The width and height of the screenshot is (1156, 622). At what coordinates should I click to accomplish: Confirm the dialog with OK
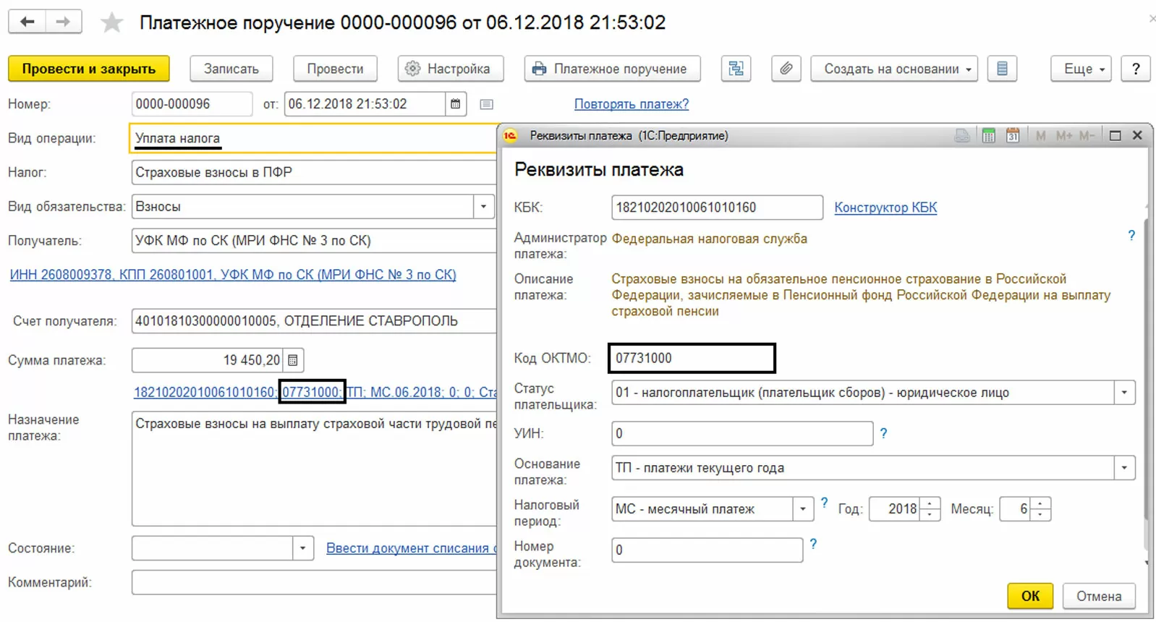click(1030, 596)
